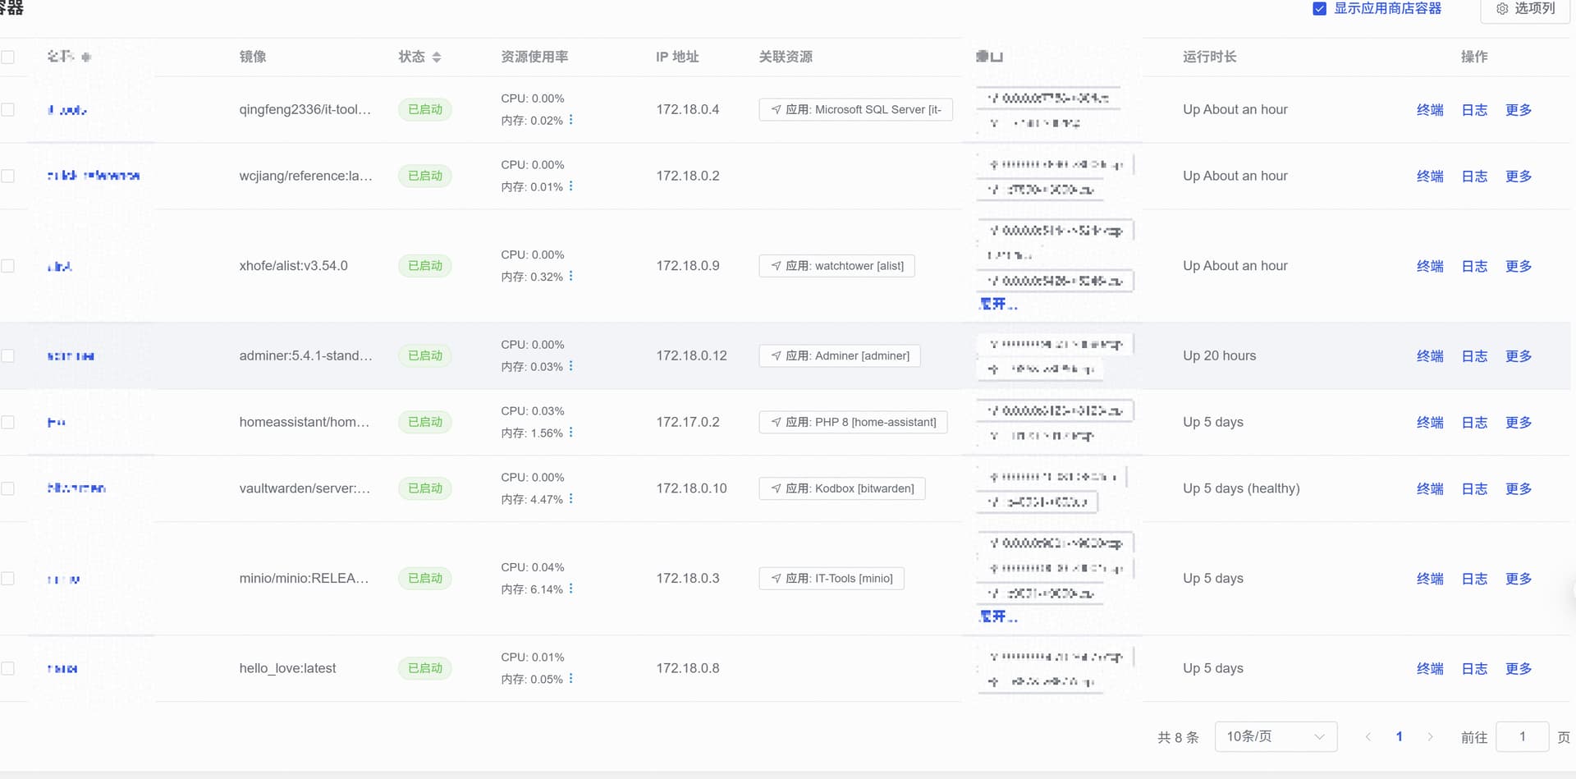Click the watchtower [alist] app tag
1576x779 pixels.
[x=836, y=266]
